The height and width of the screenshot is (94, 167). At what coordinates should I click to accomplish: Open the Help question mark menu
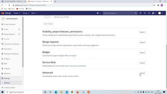[154, 13]
